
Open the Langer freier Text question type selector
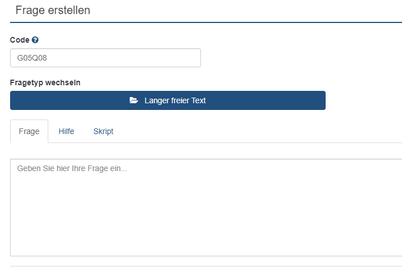pyautogui.click(x=168, y=100)
